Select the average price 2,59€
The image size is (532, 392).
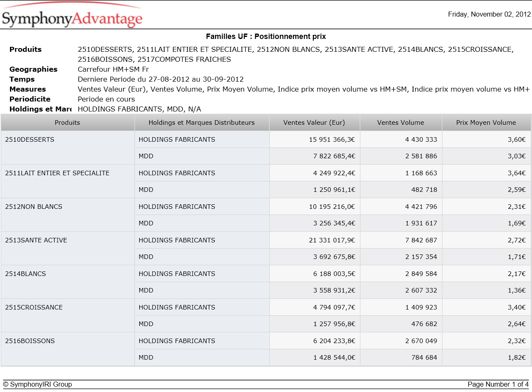pos(517,190)
